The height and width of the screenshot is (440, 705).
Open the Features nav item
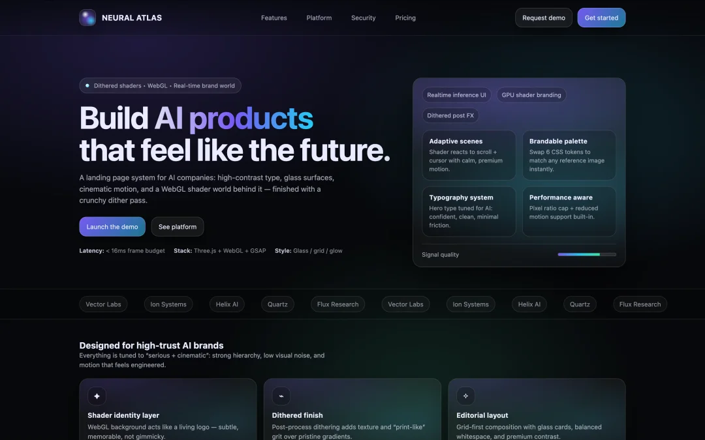click(x=274, y=18)
